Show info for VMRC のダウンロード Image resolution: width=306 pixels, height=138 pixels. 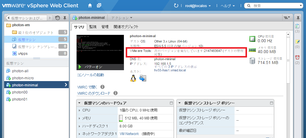[115, 93]
